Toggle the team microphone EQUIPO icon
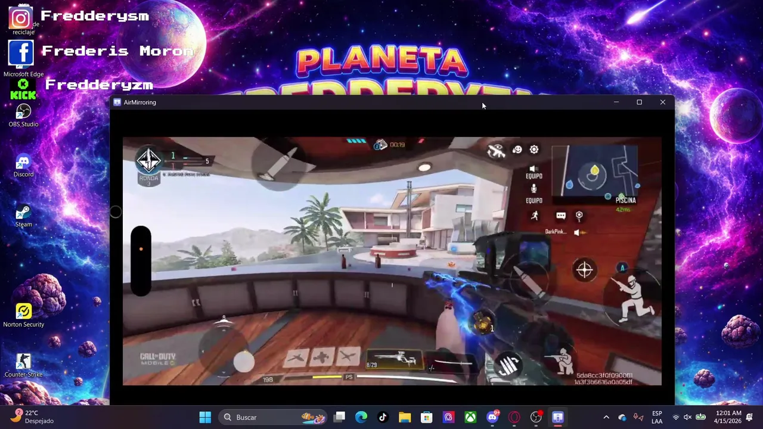Viewport: 763px width, 429px height. point(534,193)
